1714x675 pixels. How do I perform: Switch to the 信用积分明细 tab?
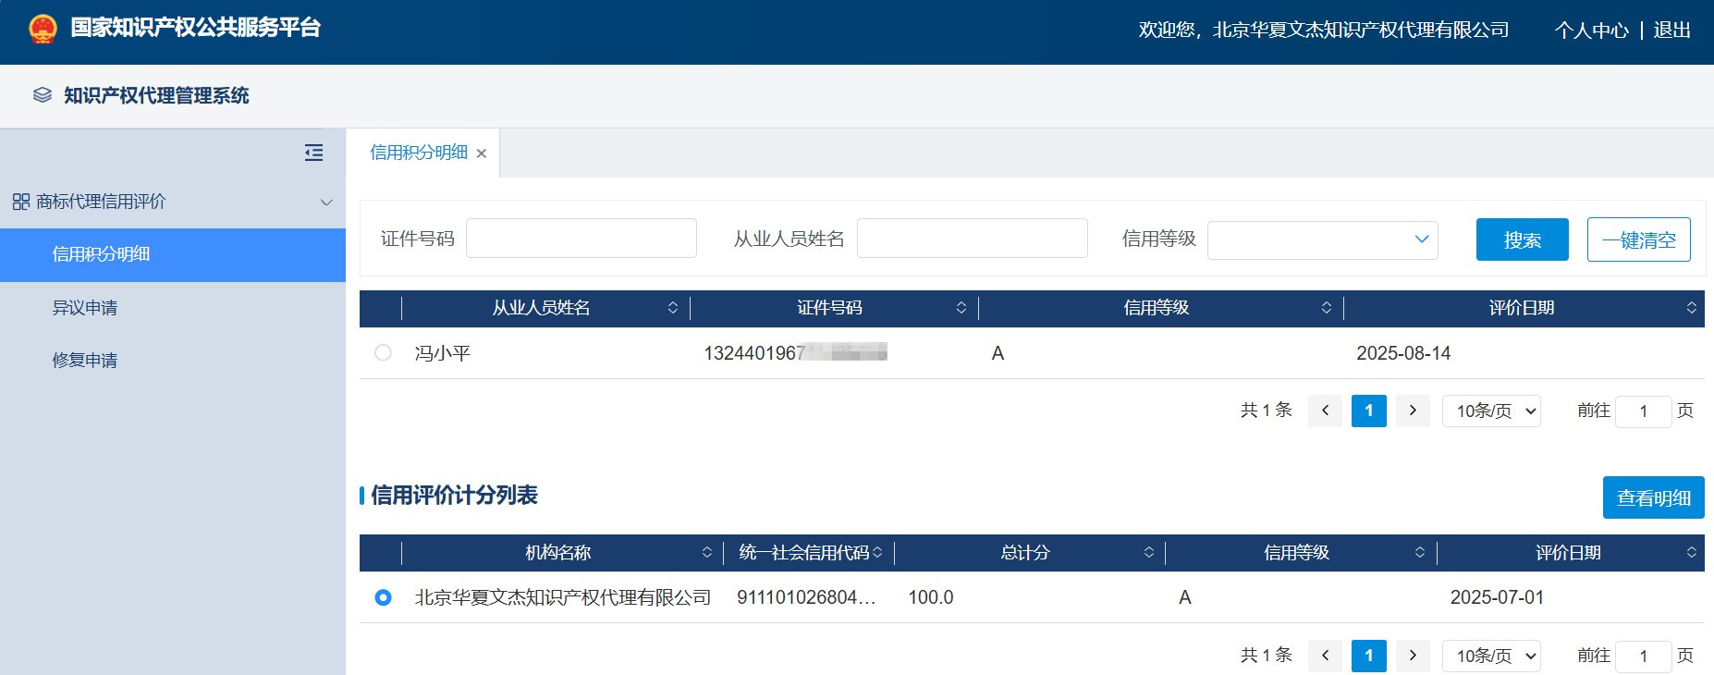click(419, 153)
